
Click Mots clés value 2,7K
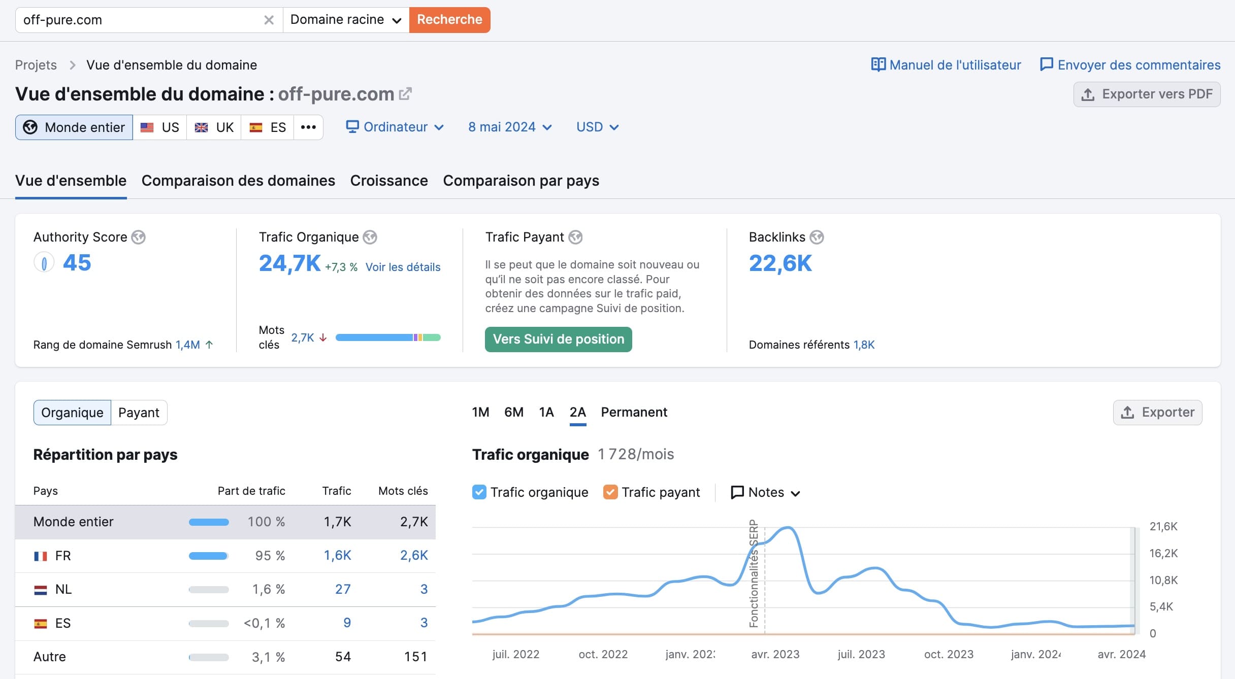(x=303, y=337)
